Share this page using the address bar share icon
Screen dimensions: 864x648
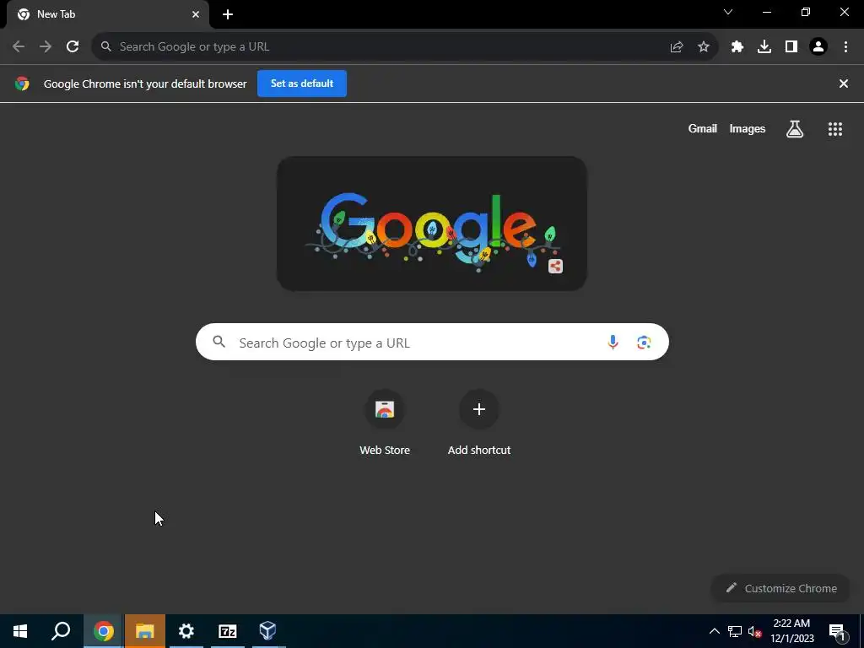coord(677,47)
